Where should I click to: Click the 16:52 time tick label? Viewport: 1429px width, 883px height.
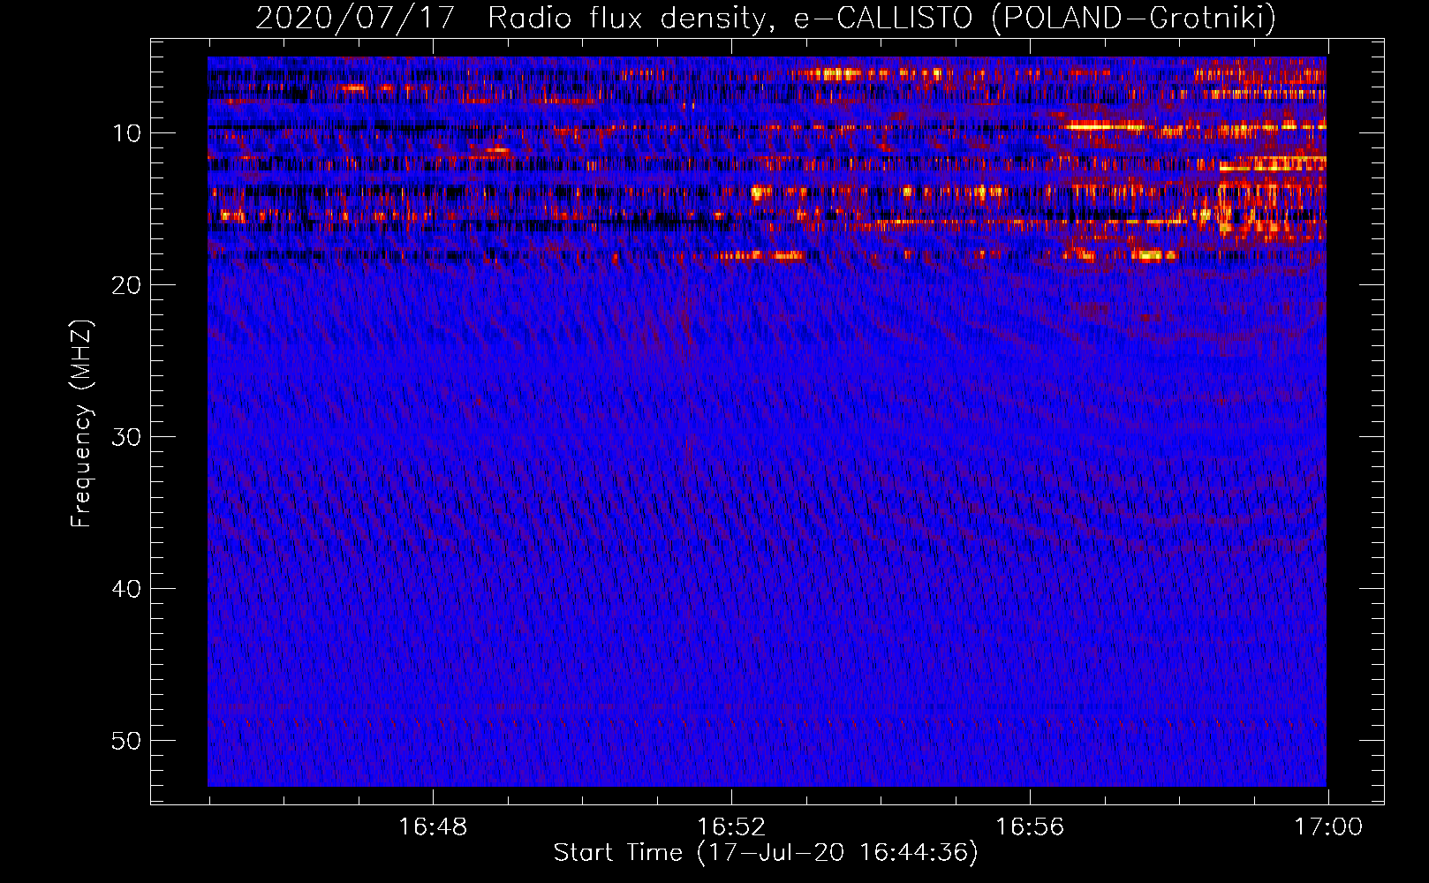click(x=731, y=827)
